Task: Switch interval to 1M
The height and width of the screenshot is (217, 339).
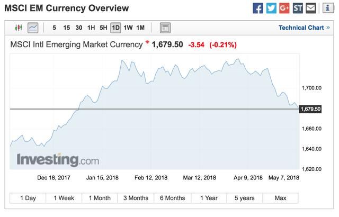Action: click(140, 28)
